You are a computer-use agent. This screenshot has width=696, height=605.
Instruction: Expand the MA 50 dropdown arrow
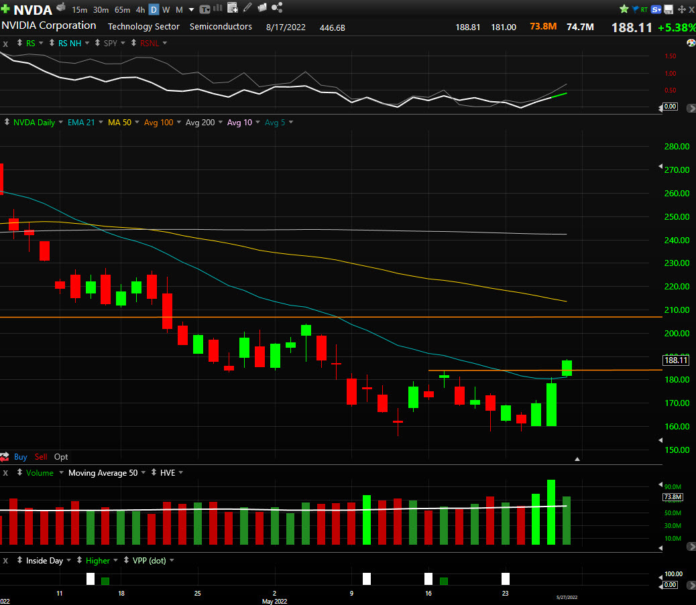(137, 122)
